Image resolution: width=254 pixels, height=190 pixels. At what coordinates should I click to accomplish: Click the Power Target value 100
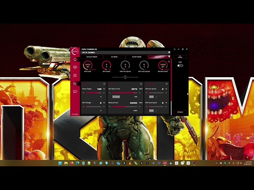99,89
